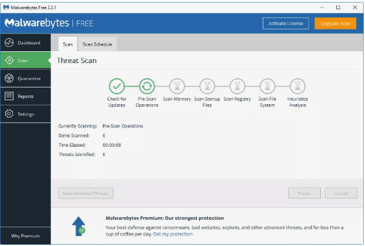Open the Reports list icon
The image size is (365, 246).
pos(9,96)
